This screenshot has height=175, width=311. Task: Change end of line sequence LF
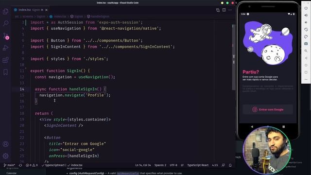click(182, 165)
